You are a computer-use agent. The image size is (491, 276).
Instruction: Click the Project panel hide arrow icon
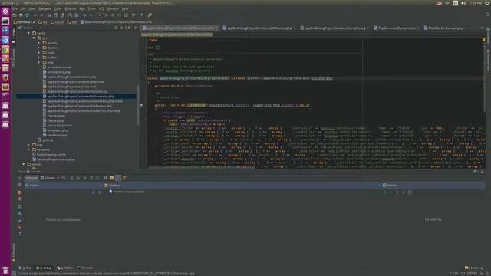[x=135, y=28]
